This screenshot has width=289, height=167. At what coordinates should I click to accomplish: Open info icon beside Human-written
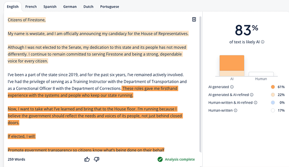235,110
